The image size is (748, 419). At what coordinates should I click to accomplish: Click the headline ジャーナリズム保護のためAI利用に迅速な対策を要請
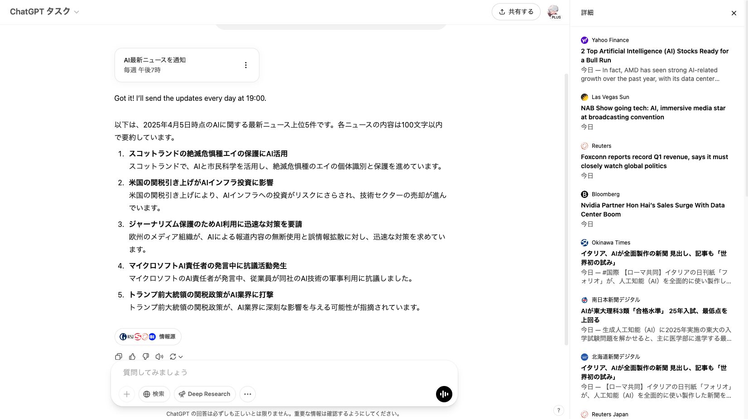click(x=216, y=224)
